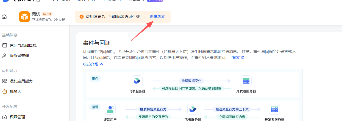Screen dimensions: 342x121
Task: Open 机器人 menu label
Action: click(15, 92)
